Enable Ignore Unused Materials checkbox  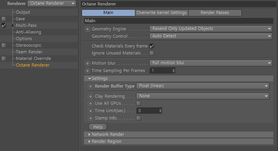click(x=152, y=53)
